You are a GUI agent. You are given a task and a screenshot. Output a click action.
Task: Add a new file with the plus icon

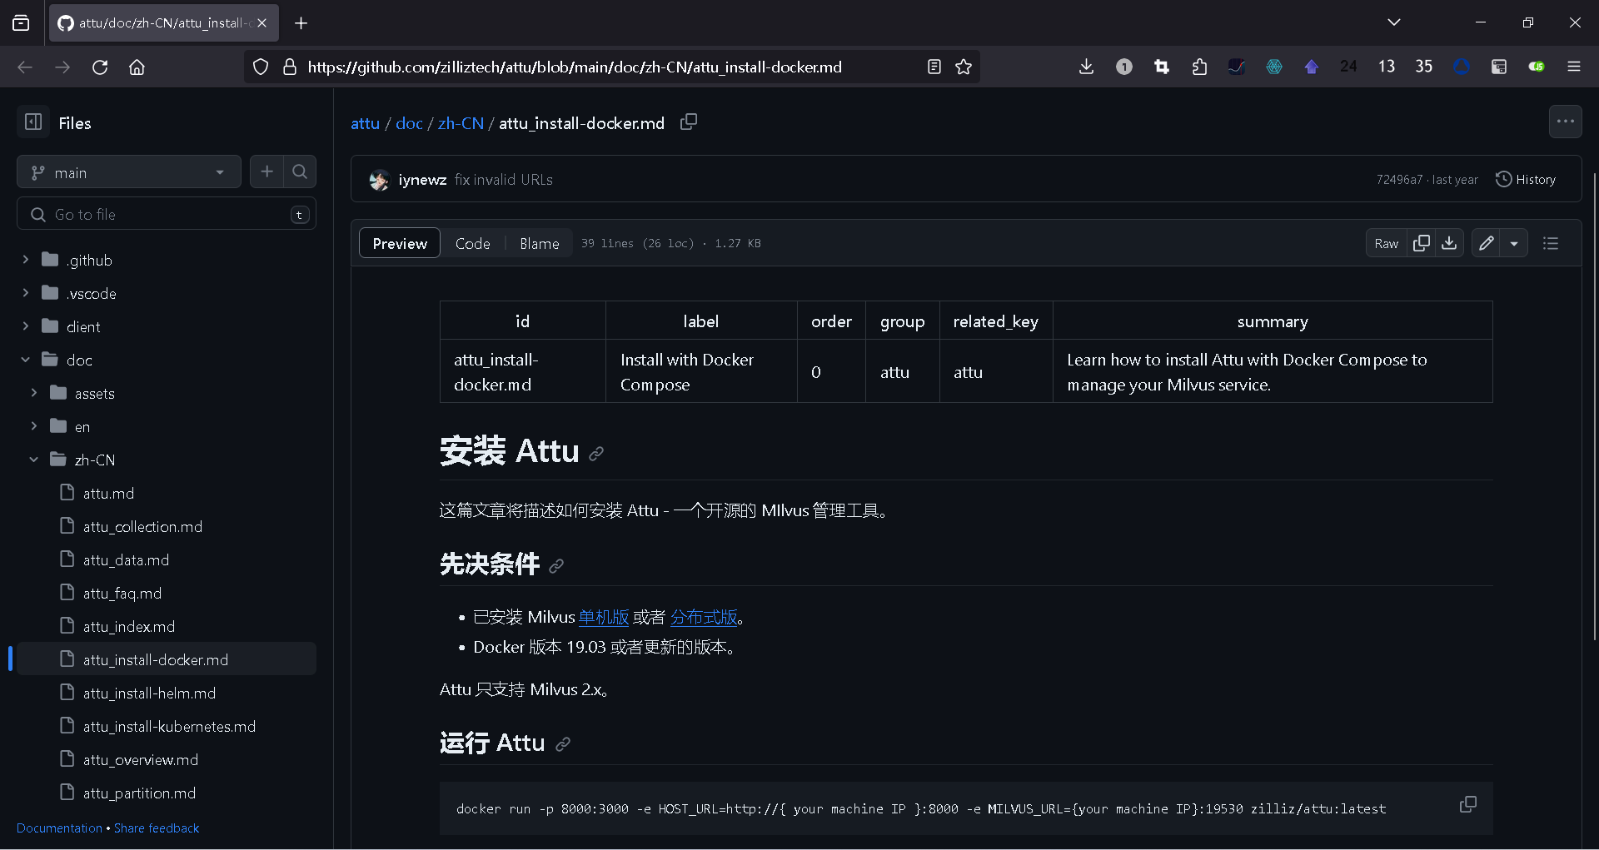pyautogui.click(x=266, y=171)
